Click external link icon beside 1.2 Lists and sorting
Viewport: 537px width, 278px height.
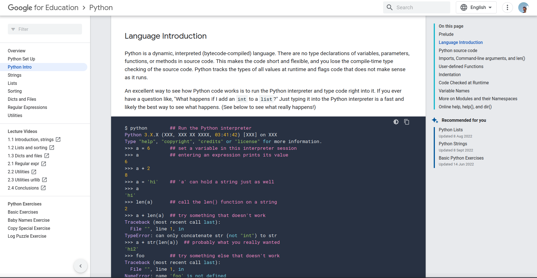point(52,148)
